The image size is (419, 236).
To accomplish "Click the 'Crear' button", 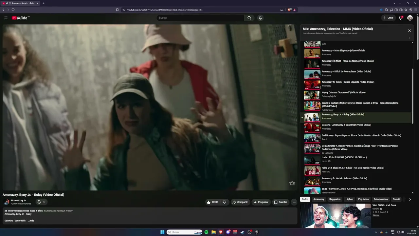I will pos(388,18).
